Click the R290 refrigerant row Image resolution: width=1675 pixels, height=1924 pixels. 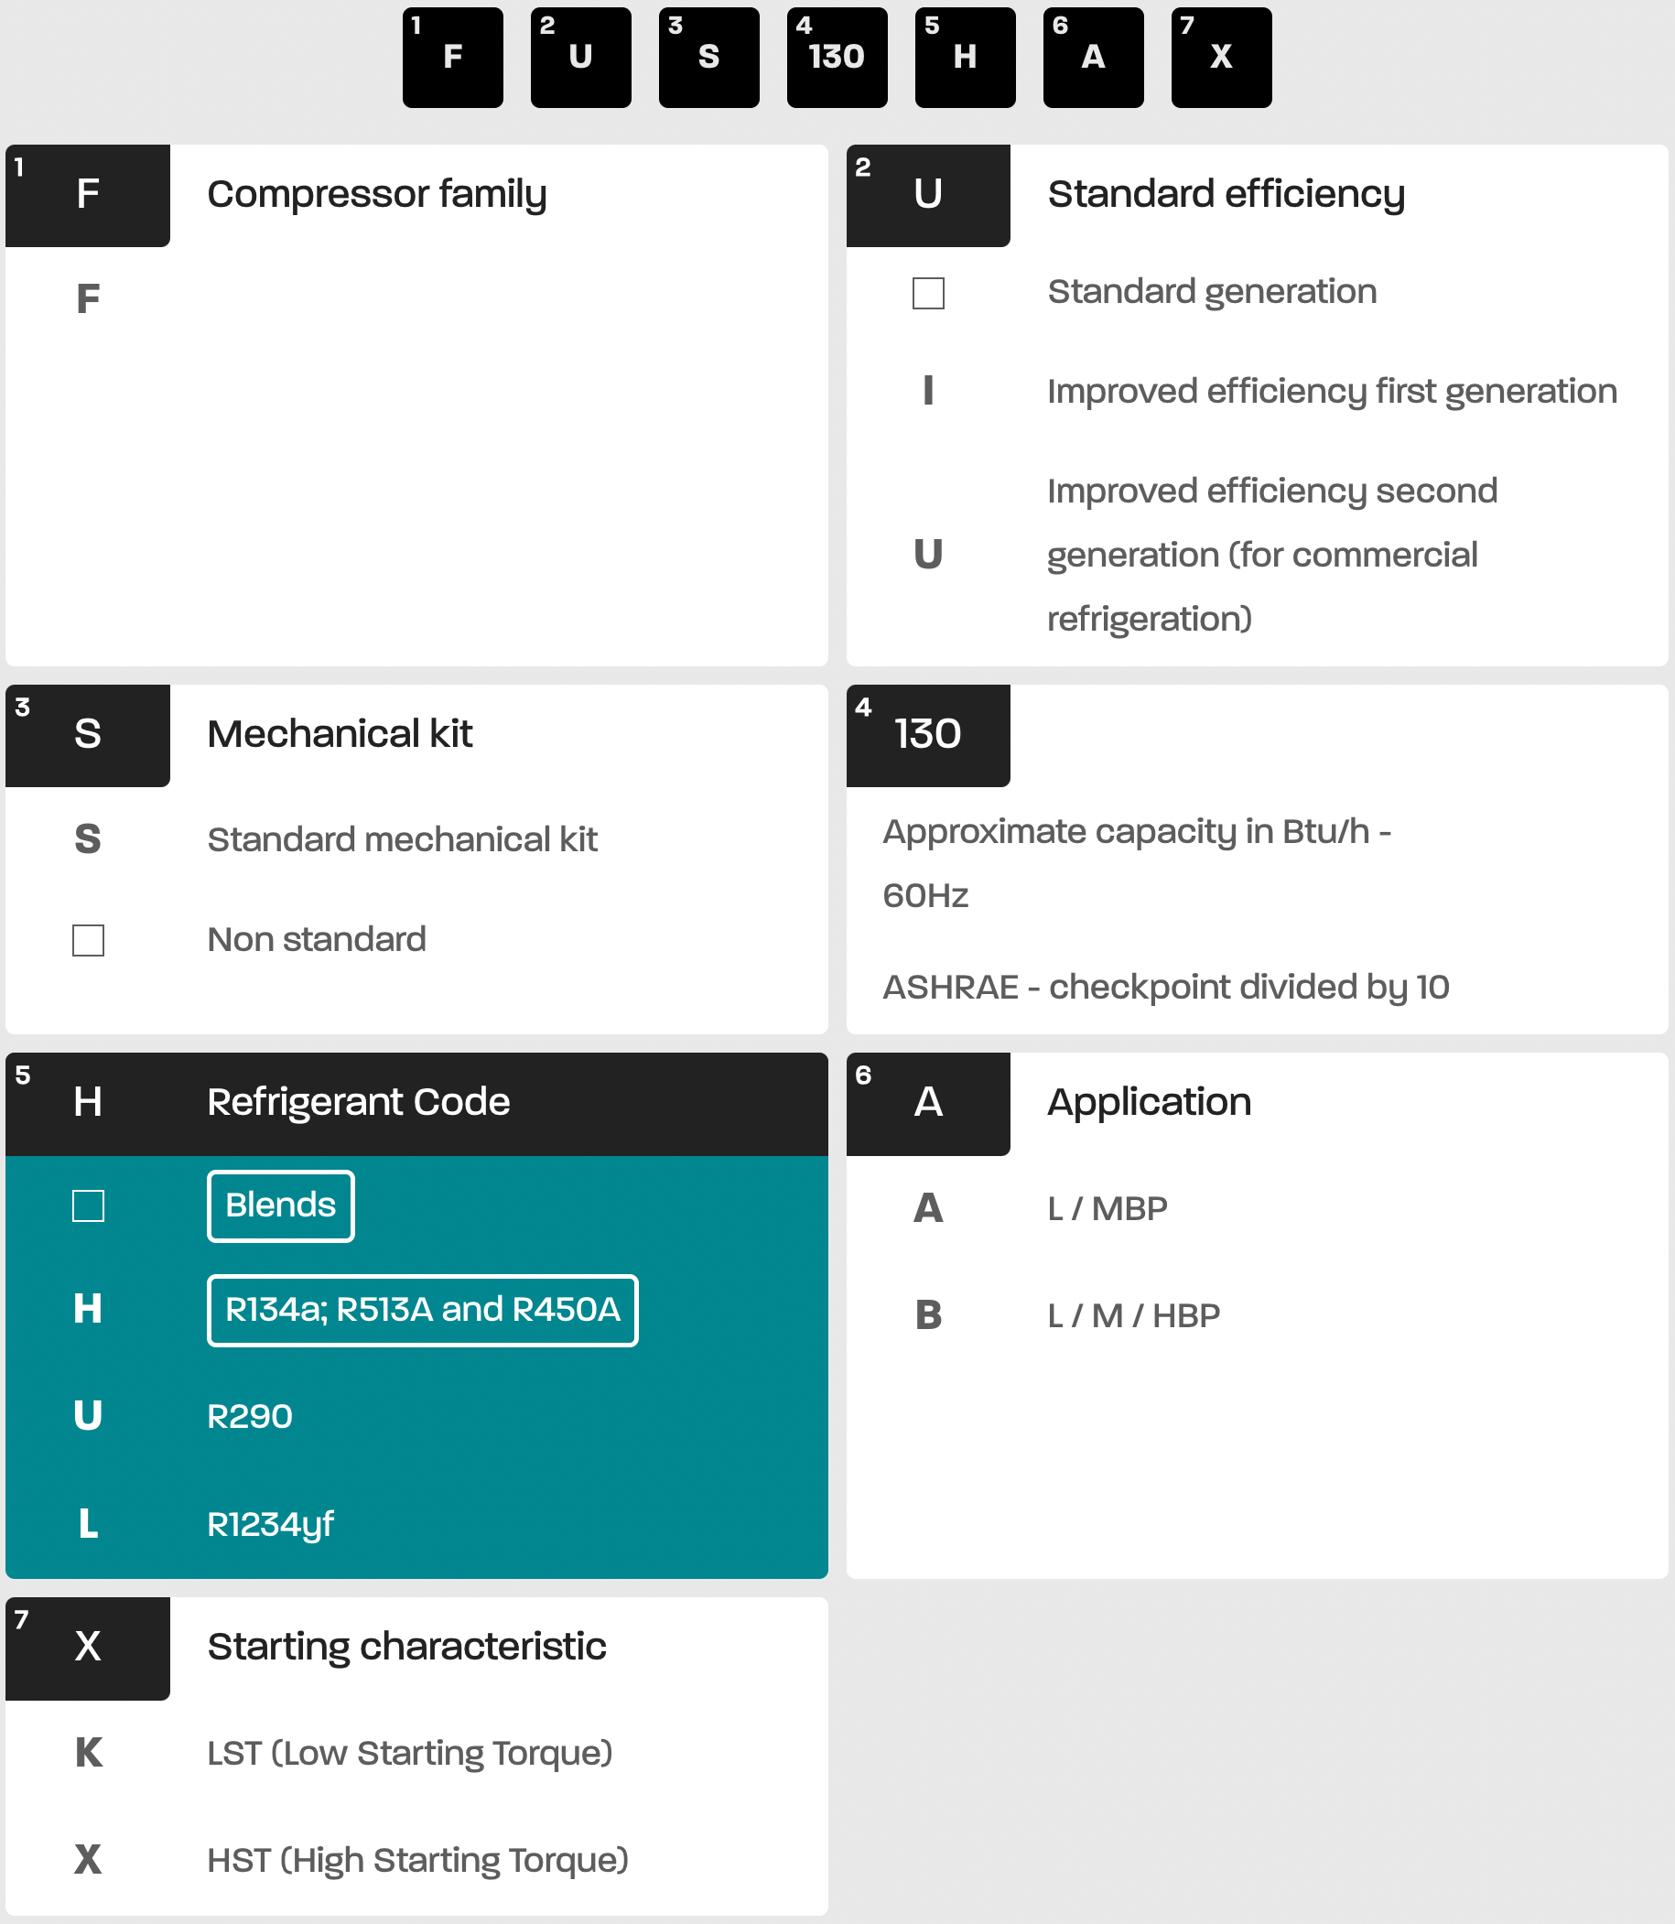(x=250, y=1417)
